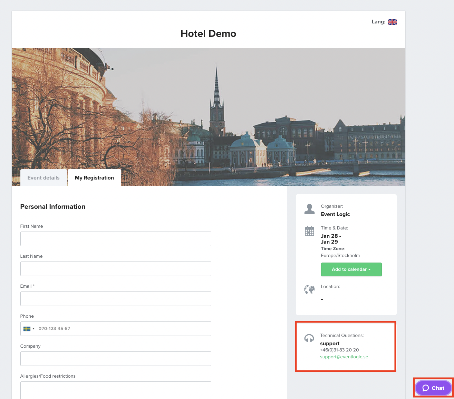Click the calendar icon beside Time & Date
Viewport: 454px width, 399px height.
(x=309, y=231)
